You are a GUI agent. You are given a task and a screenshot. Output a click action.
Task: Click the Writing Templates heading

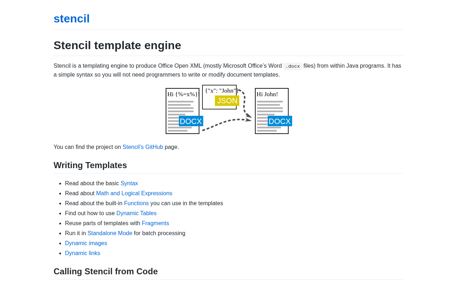click(90, 165)
